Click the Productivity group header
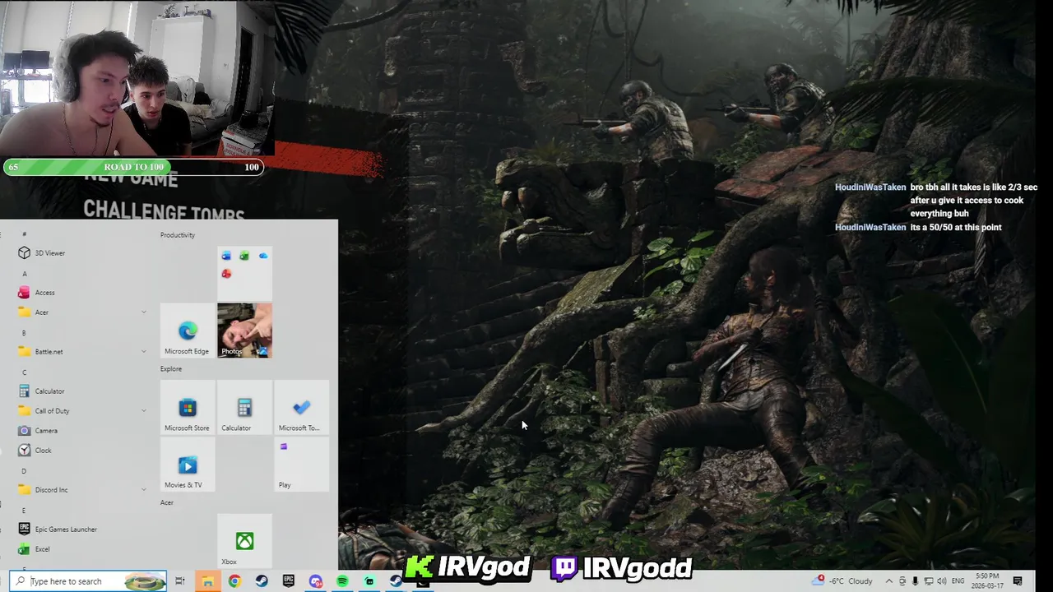The image size is (1053, 592). 178,235
